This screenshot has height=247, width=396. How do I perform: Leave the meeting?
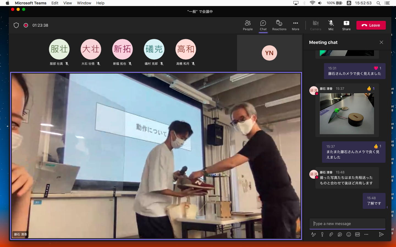point(371,25)
